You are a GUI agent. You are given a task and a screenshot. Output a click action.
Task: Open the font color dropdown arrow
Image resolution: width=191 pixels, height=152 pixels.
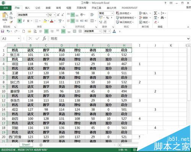(x=55, y=21)
